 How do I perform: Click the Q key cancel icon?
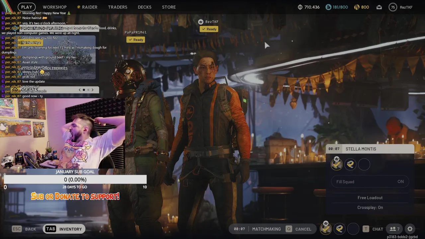(x=289, y=229)
